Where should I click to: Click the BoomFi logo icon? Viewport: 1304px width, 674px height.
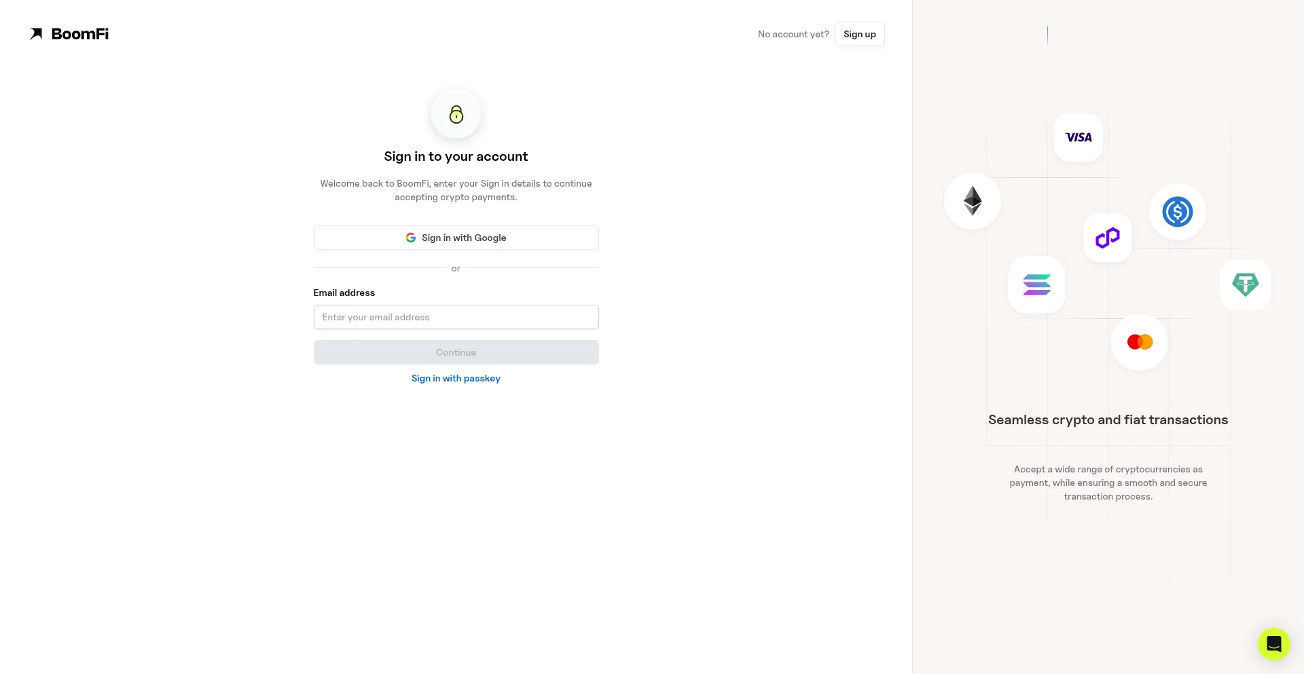pyautogui.click(x=37, y=34)
